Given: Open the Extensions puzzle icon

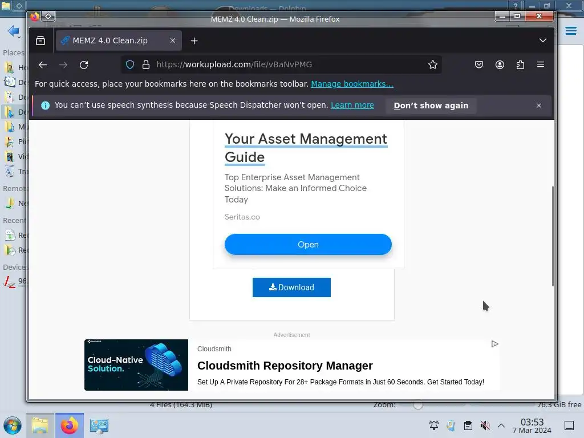Looking at the screenshot, I should coord(520,65).
